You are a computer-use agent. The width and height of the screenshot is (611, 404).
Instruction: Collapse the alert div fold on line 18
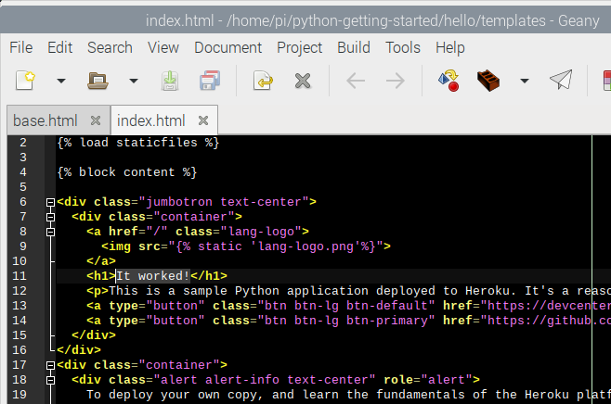coord(50,380)
